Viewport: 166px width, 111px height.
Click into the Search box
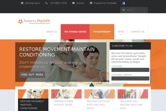click(137, 10)
